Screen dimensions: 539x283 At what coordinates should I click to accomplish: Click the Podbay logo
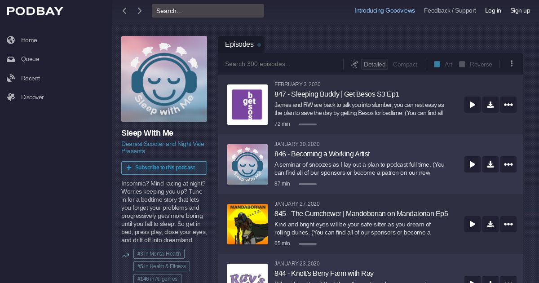point(35,11)
